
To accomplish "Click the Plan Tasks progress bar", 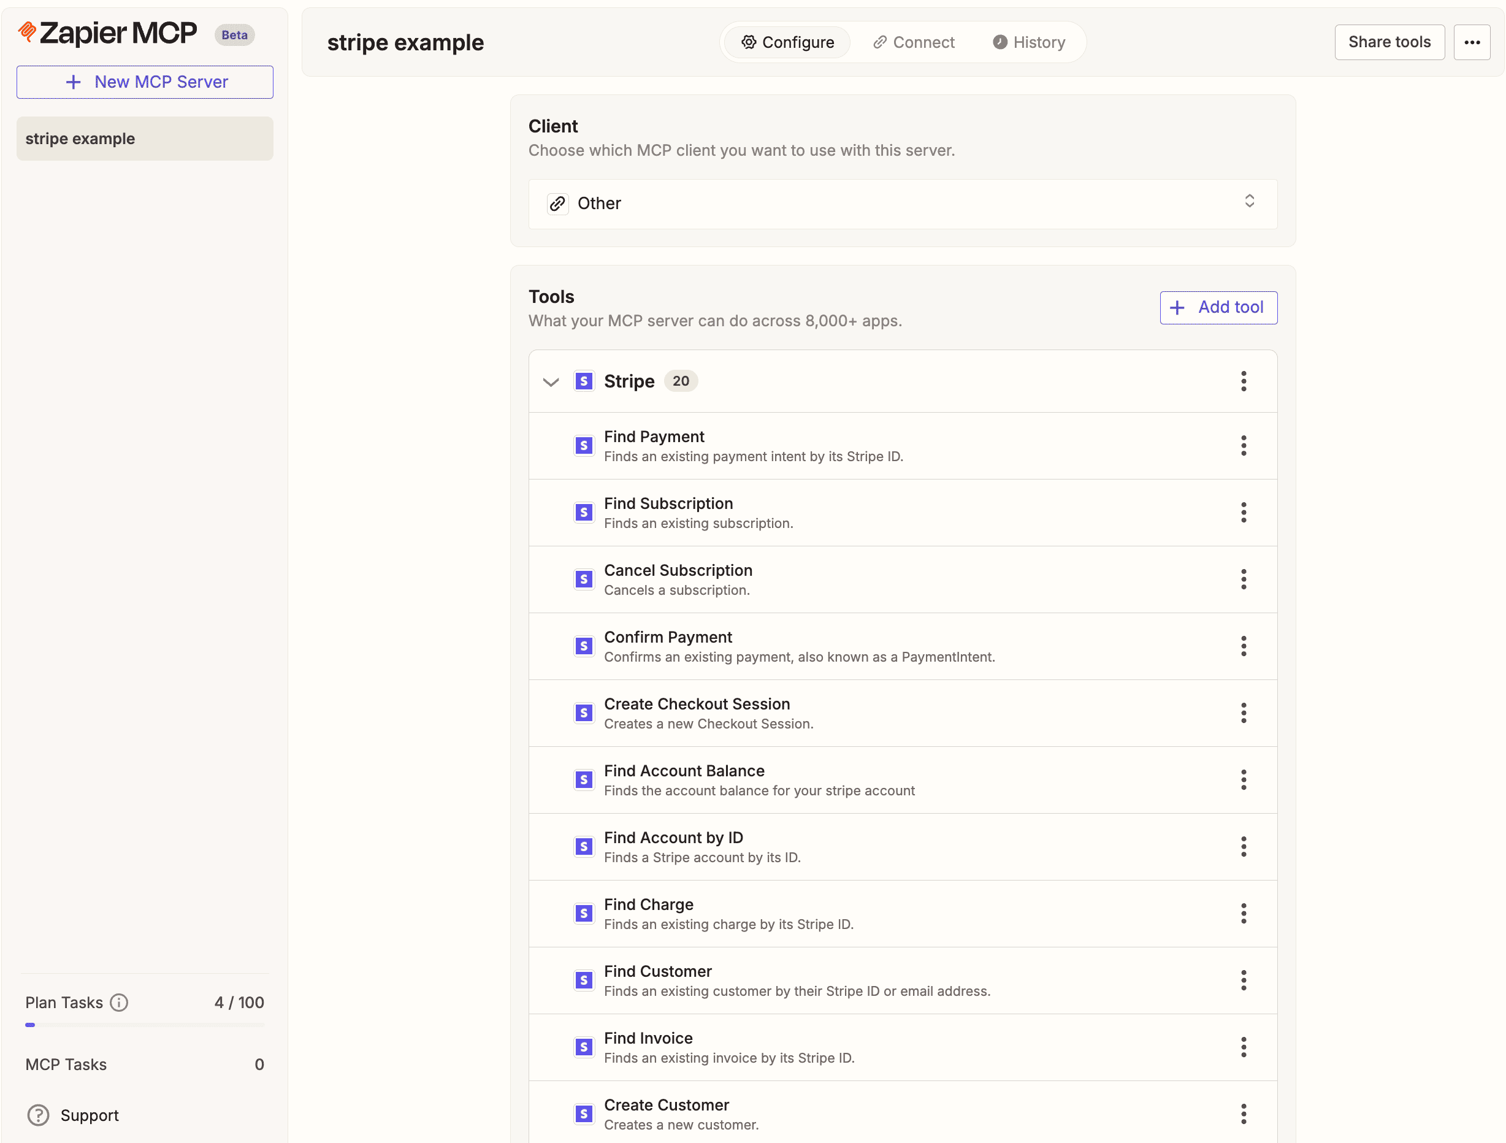I will tap(145, 1025).
